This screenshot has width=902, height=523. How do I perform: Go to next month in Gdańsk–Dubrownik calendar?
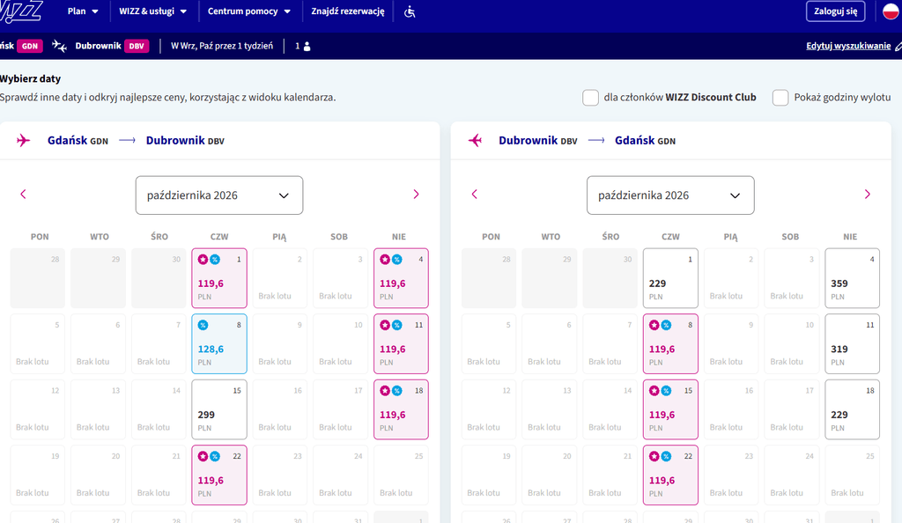[416, 195]
